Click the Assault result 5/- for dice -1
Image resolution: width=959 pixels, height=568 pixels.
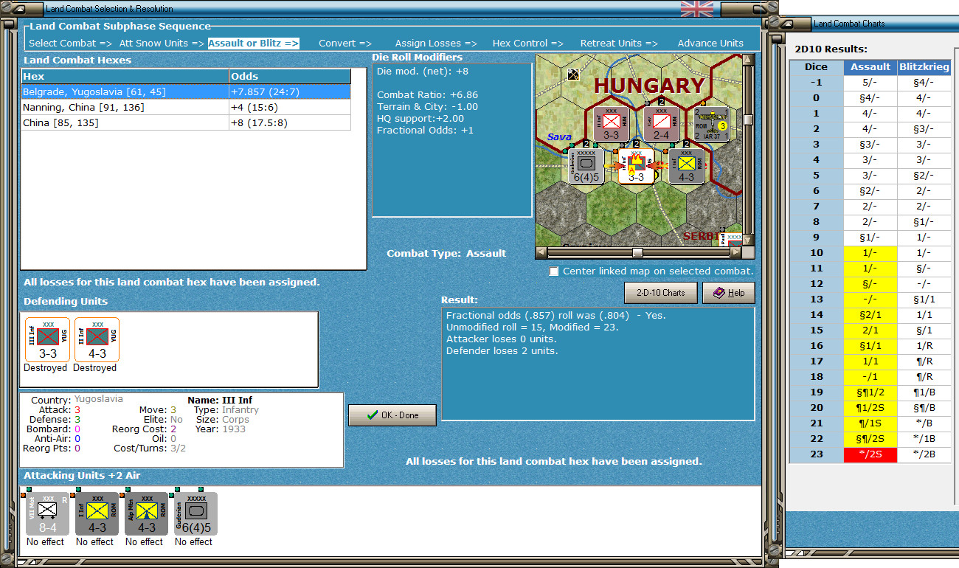click(870, 83)
